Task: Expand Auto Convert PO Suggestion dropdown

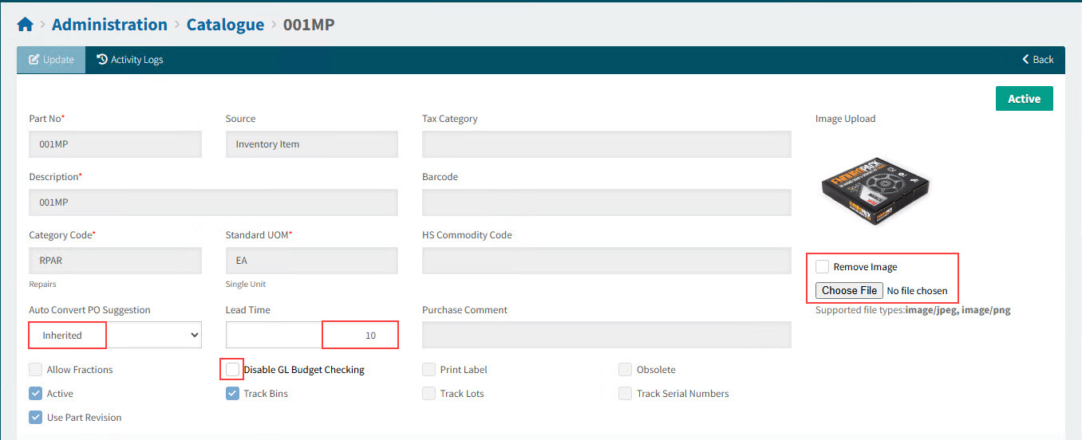Action: pos(115,336)
